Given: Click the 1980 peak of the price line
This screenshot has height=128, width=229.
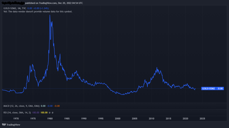Looking at the screenshot, I should coord(50,15).
